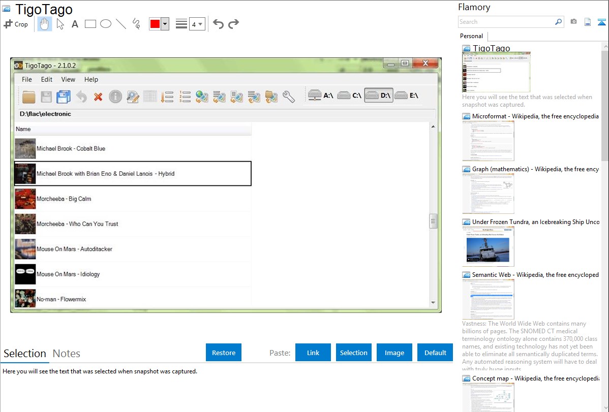Click the numbered list icon
This screenshot has width=609, height=412.
click(x=185, y=97)
